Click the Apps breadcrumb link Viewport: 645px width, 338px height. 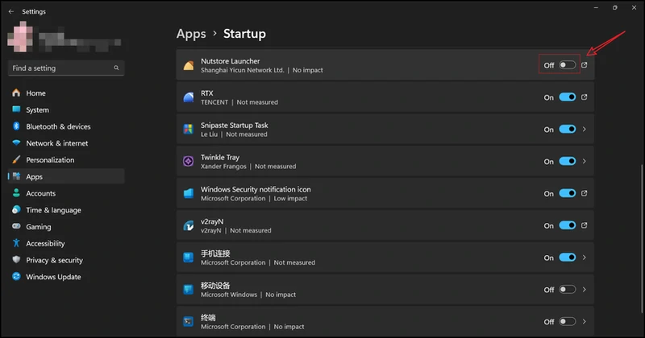click(x=191, y=34)
